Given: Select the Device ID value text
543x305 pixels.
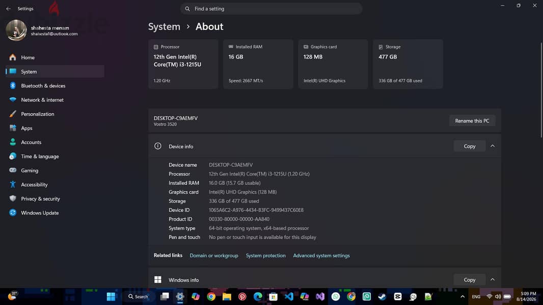Looking at the screenshot, I should pos(256,210).
